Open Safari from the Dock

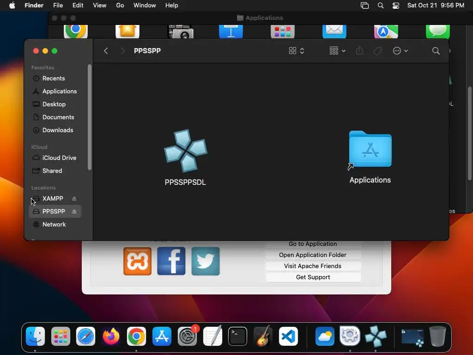click(85, 336)
